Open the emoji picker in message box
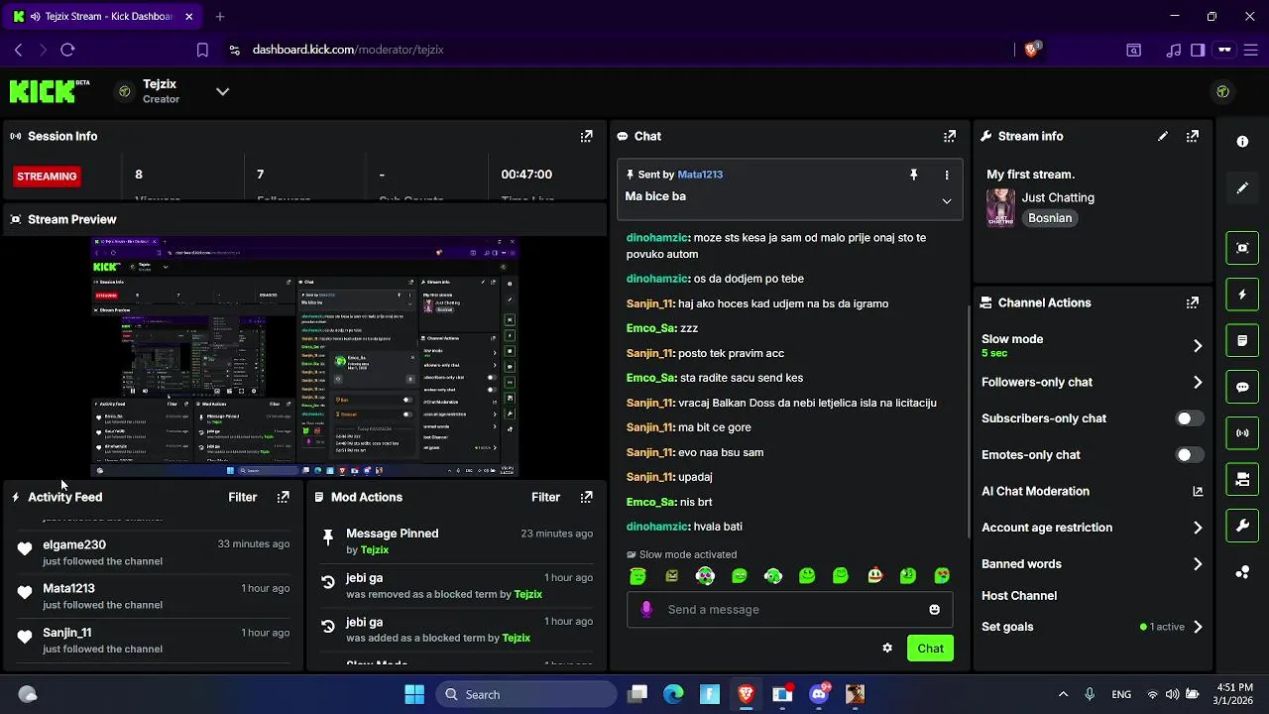Viewport: 1269px width, 714px height. 934,610
